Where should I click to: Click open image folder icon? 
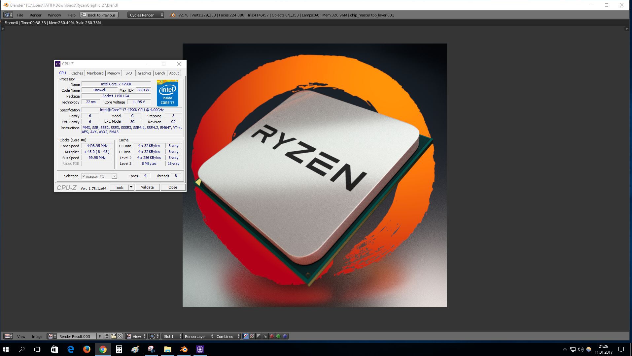(113, 336)
